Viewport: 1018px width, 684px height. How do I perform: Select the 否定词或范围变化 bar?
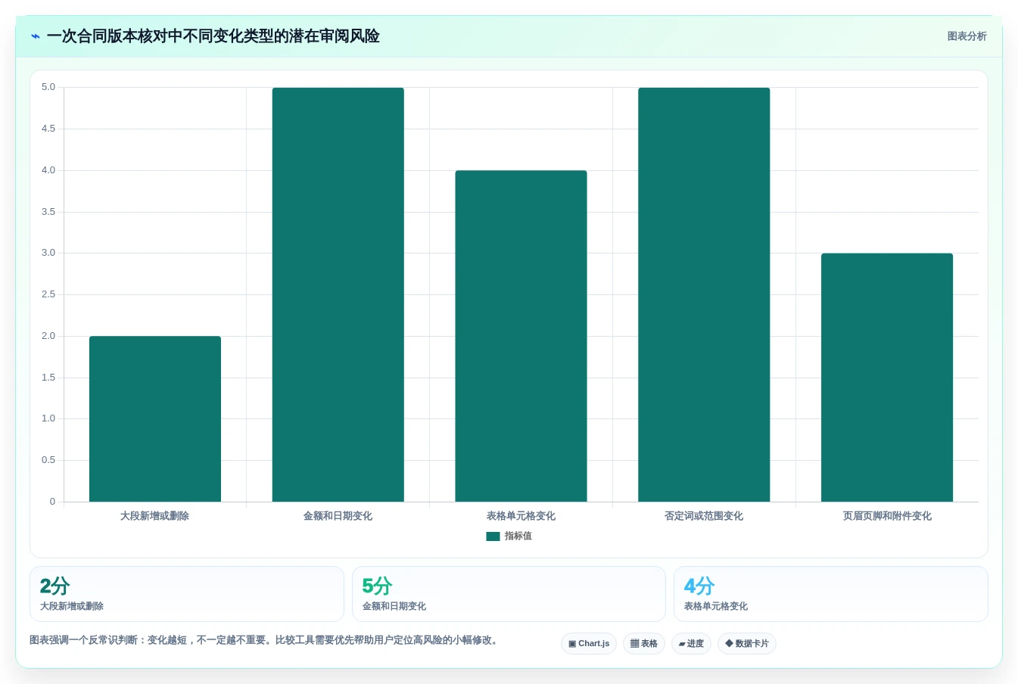click(x=704, y=294)
